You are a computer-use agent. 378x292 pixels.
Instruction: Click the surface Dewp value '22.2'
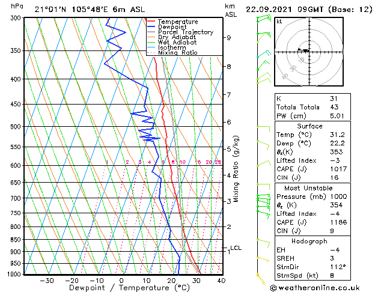[337, 144]
